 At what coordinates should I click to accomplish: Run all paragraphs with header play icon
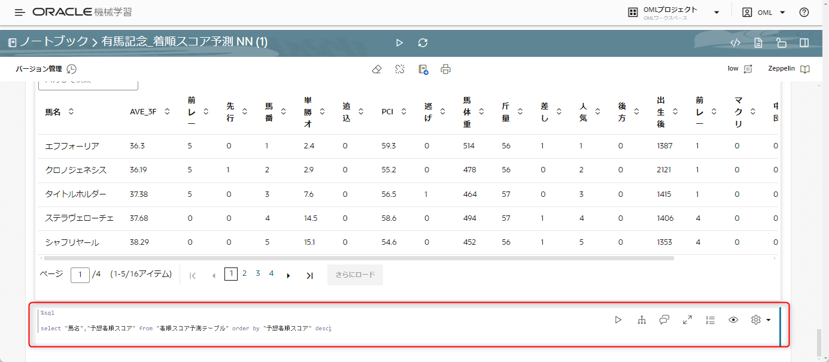click(x=400, y=42)
